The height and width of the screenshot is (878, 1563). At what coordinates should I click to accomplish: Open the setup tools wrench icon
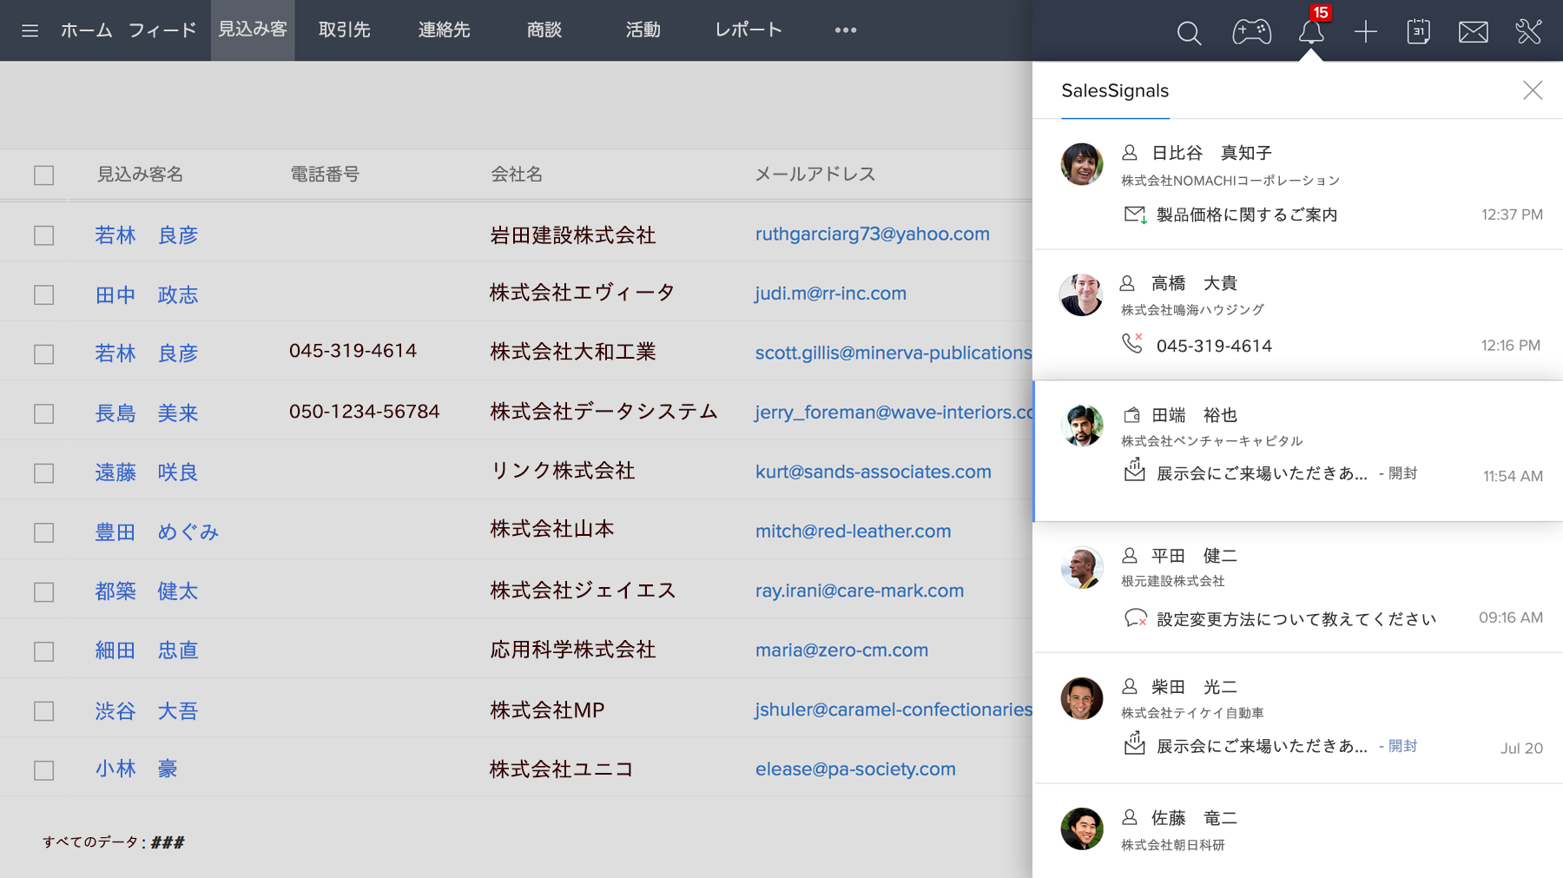1528,32
